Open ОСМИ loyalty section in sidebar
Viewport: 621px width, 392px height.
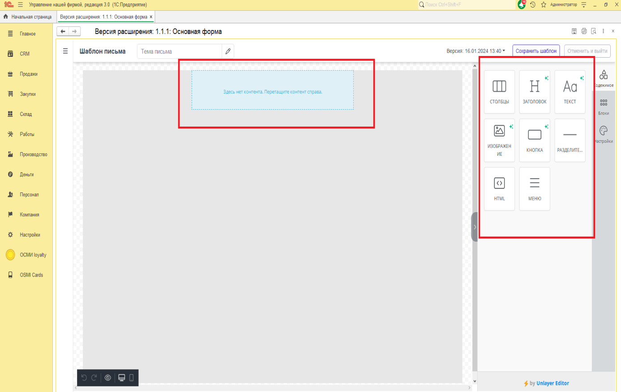[x=26, y=255]
